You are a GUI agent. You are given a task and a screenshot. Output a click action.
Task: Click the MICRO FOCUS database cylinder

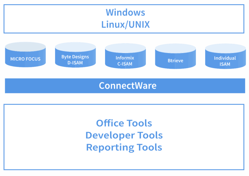coord(25,55)
